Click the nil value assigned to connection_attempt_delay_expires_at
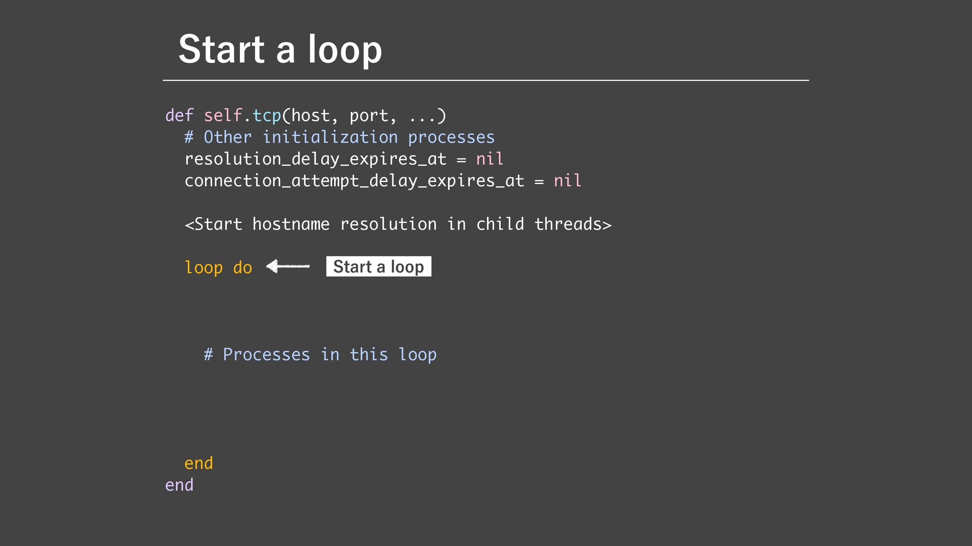The height and width of the screenshot is (546, 972). [x=567, y=181]
